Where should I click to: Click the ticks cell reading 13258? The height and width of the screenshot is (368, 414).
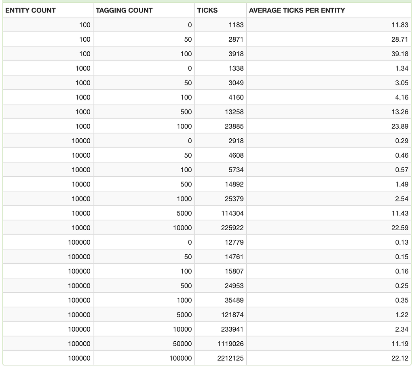coord(234,112)
